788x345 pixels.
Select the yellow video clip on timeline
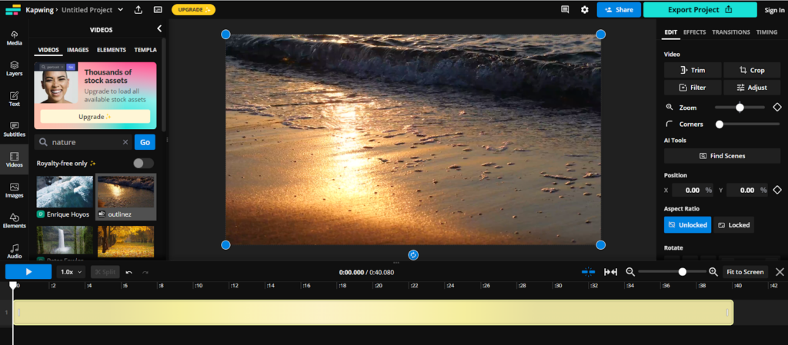pyautogui.click(x=373, y=313)
